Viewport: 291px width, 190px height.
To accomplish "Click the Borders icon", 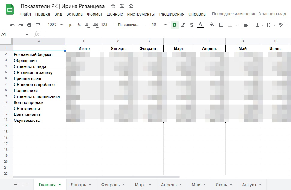I will [x=221, y=25].
